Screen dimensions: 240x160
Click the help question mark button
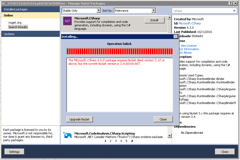[230, 3]
